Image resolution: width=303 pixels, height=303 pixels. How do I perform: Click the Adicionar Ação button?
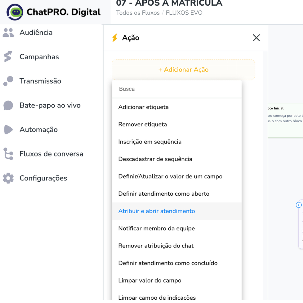point(183,69)
